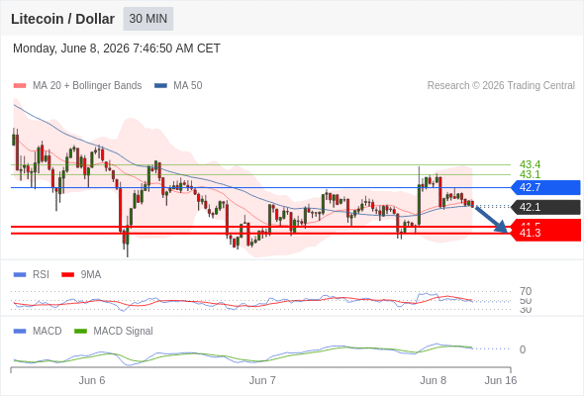This screenshot has height=396, width=584.
Task: Click the black 42.1 current price tag
Action: pyautogui.click(x=545, y=207)
